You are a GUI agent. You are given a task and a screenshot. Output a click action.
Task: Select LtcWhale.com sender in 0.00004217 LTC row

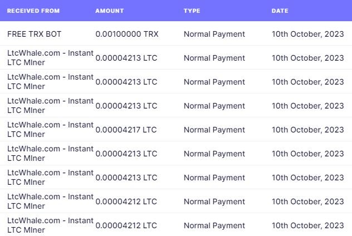pyautogui.click(x=50, y=130)
